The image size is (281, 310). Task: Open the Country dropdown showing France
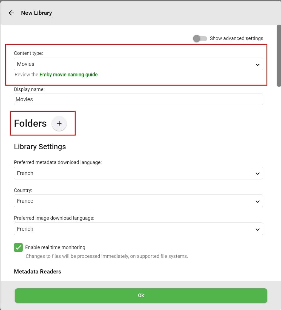click(134, 201)
